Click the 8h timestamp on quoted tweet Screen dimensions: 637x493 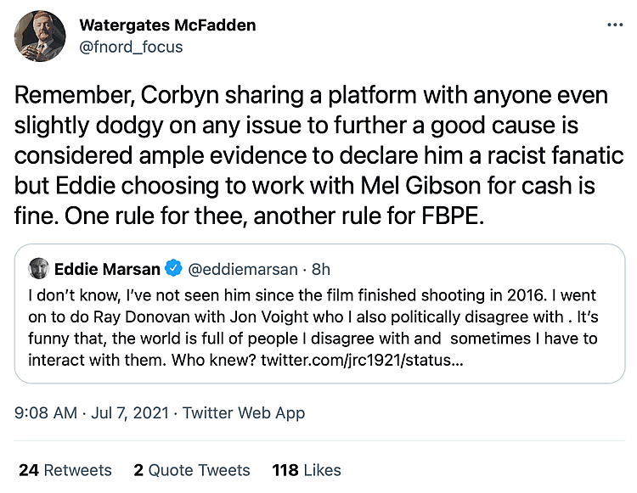pyautogui.click(x=320, y=269)
